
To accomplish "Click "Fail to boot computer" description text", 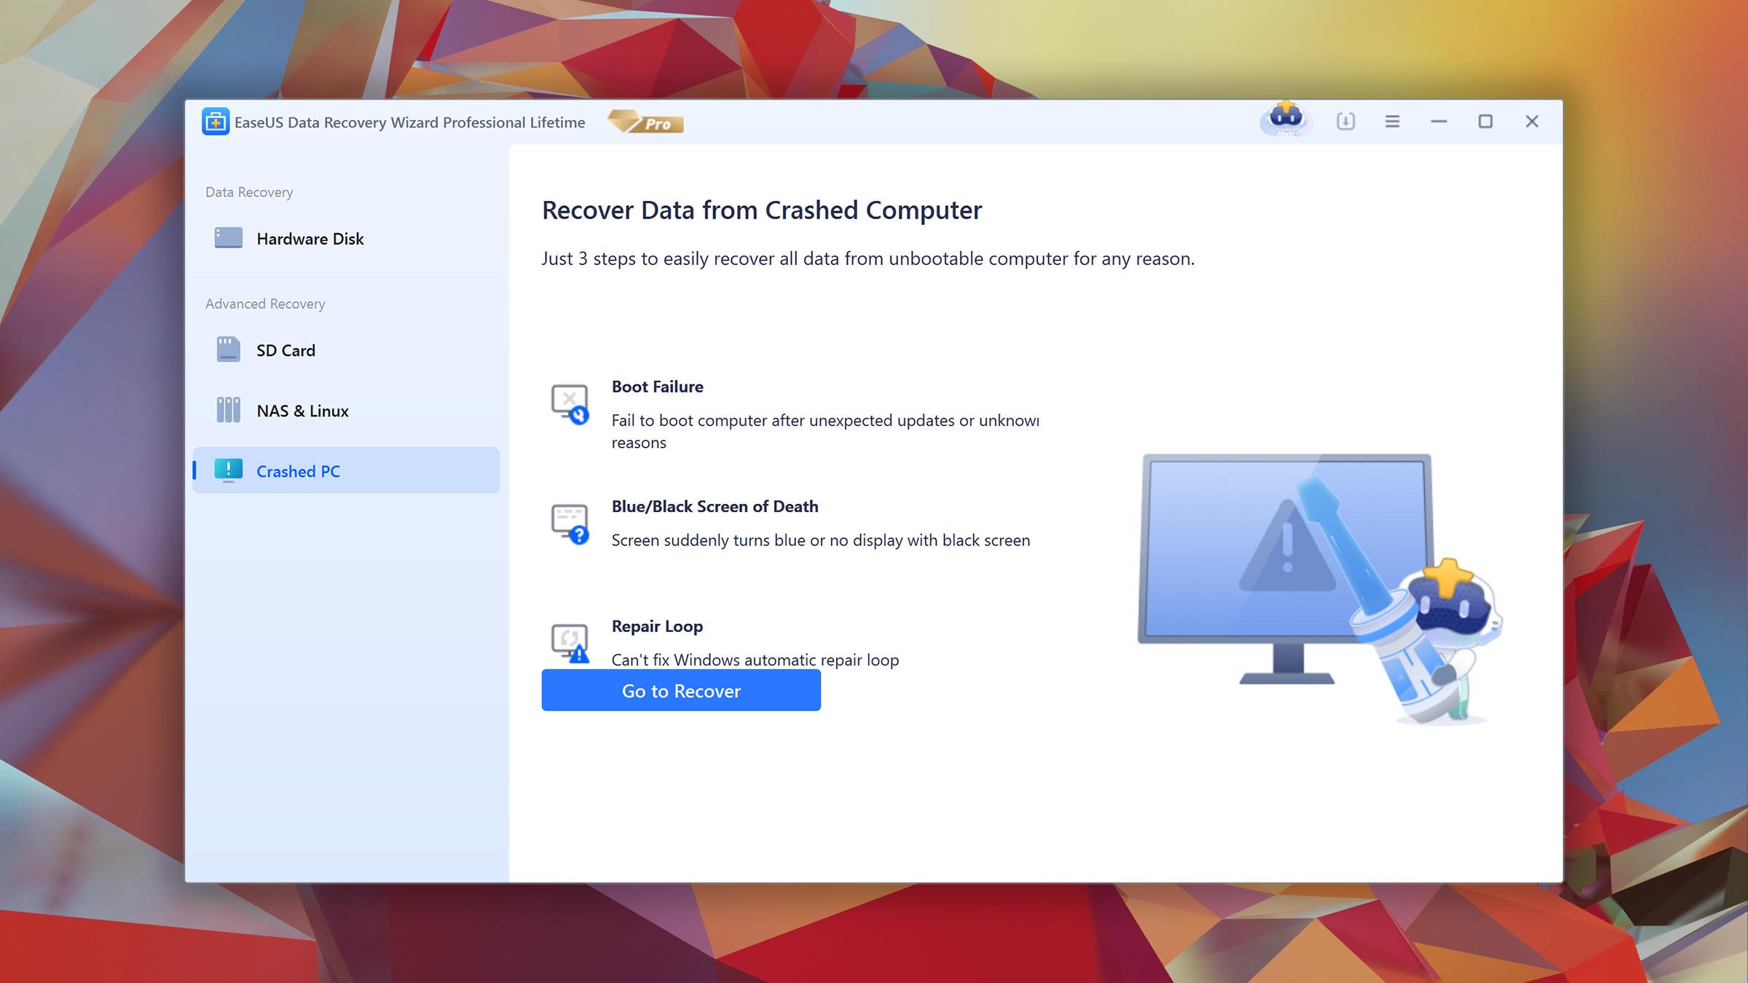I will (x=825, y=431).
